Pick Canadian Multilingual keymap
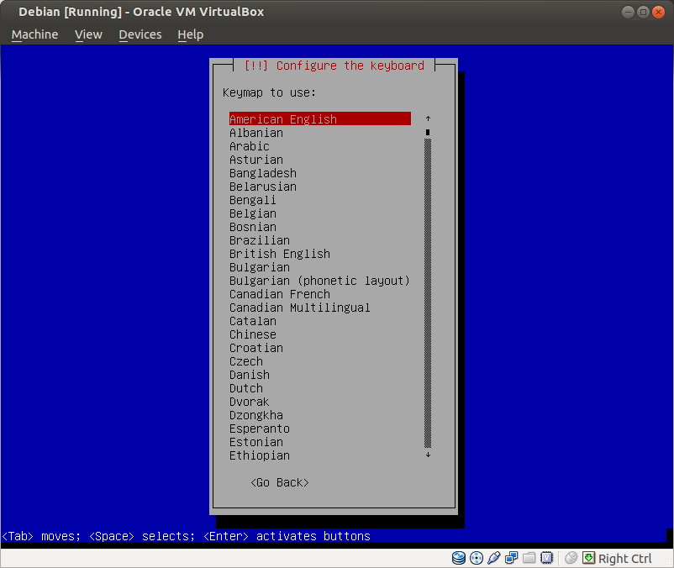This screenshot has height=568, width=674. pyautogui.click(x=300, y=308)
